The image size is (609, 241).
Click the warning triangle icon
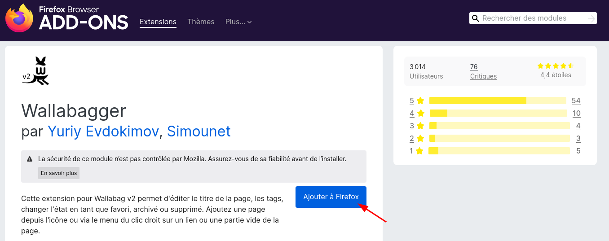pyautogui.click(x=30, y=159)
